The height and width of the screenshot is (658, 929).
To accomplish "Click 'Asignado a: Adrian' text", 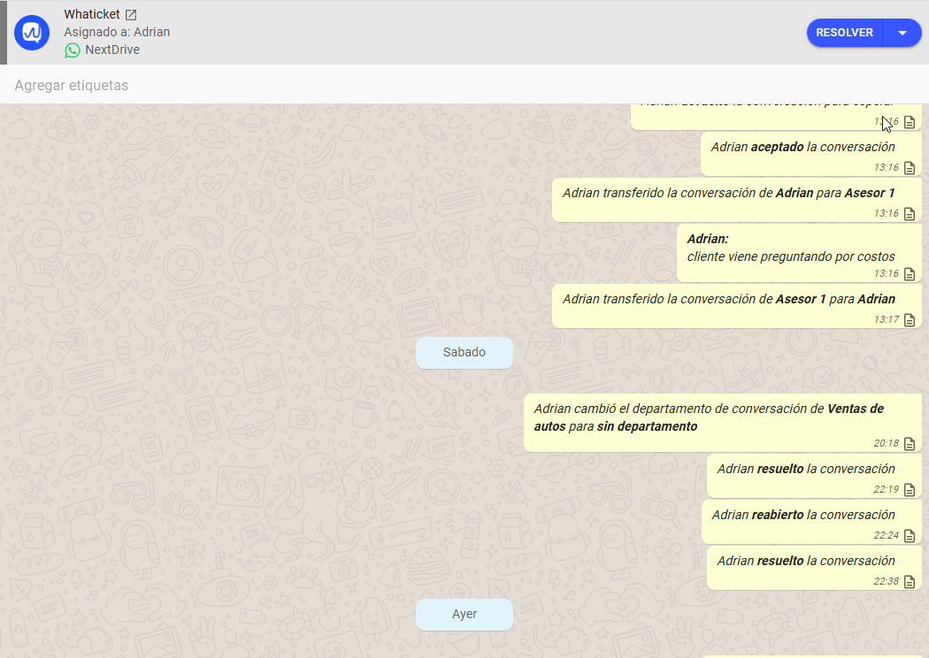I will coord(117,32).
